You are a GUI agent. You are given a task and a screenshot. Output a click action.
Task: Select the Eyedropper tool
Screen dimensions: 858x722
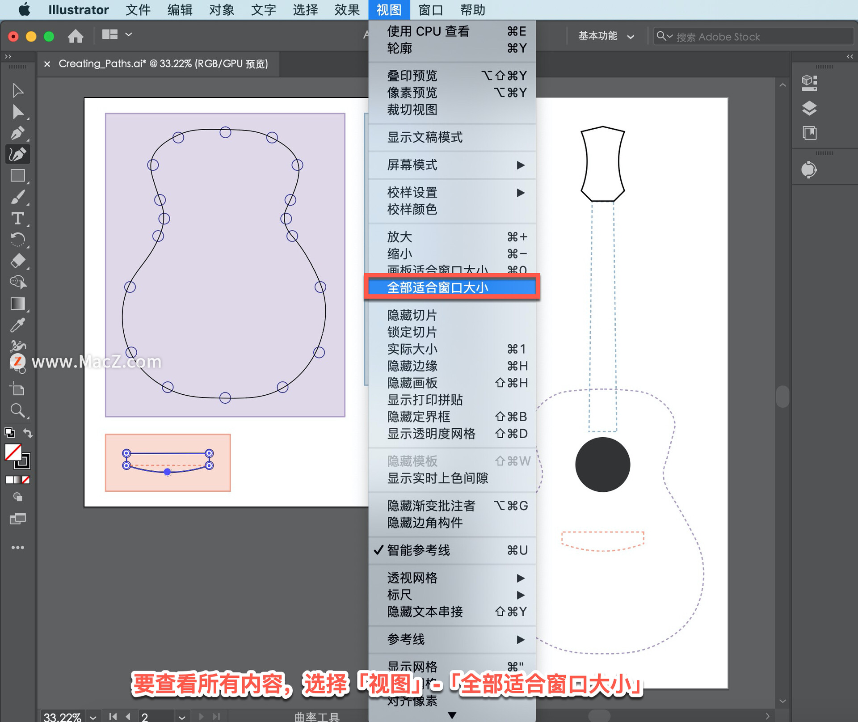click(x=17, y=325)
